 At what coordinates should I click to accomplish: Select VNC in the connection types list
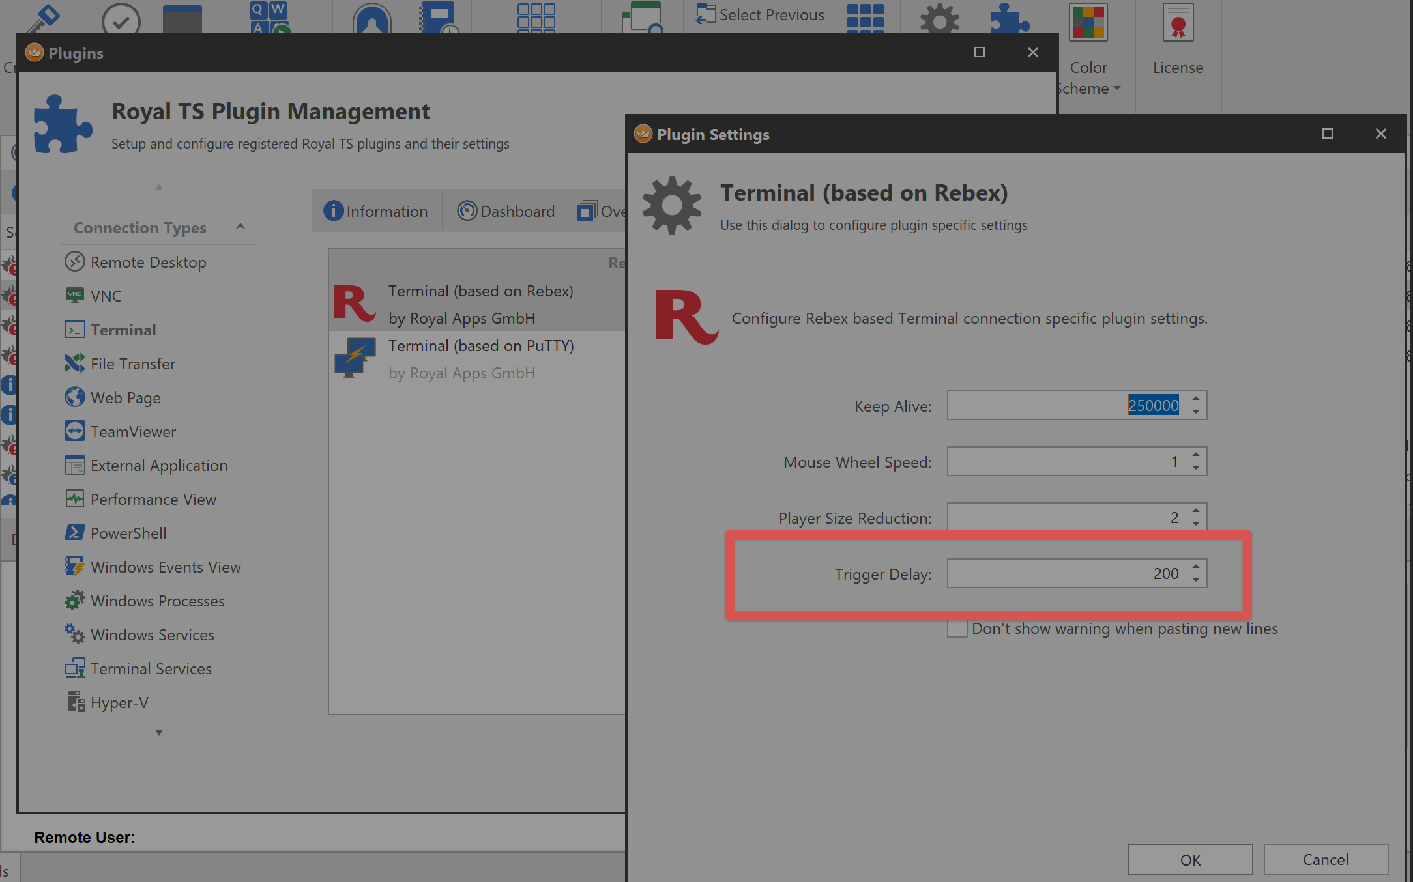106,296
